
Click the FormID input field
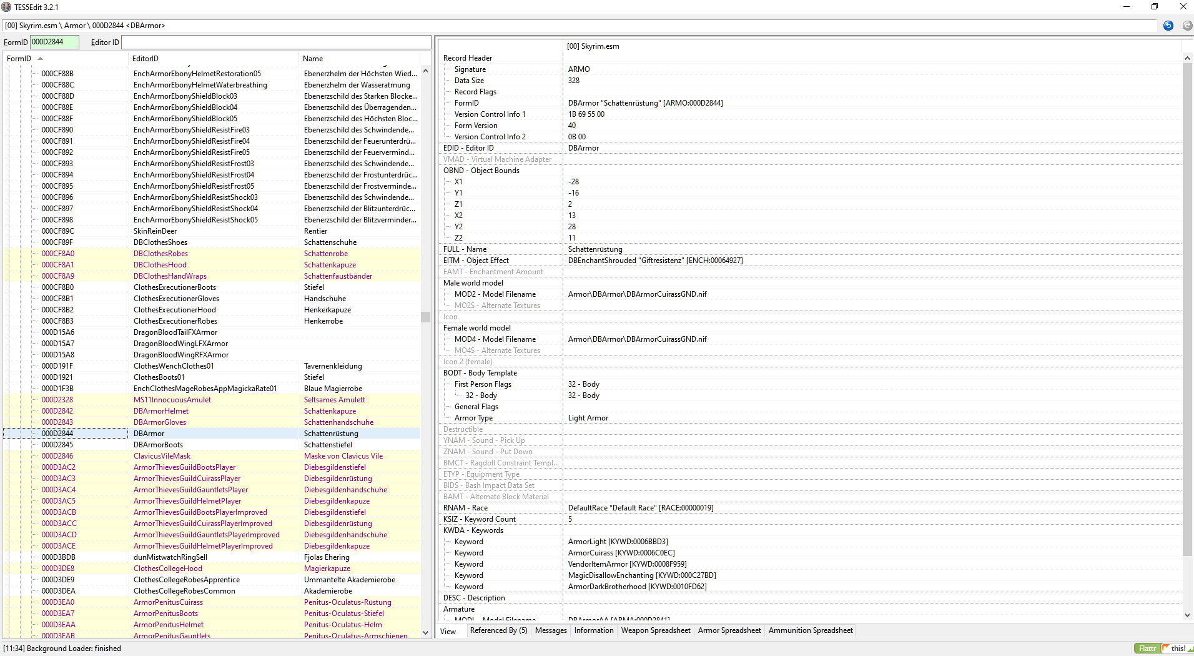point(54,42)
